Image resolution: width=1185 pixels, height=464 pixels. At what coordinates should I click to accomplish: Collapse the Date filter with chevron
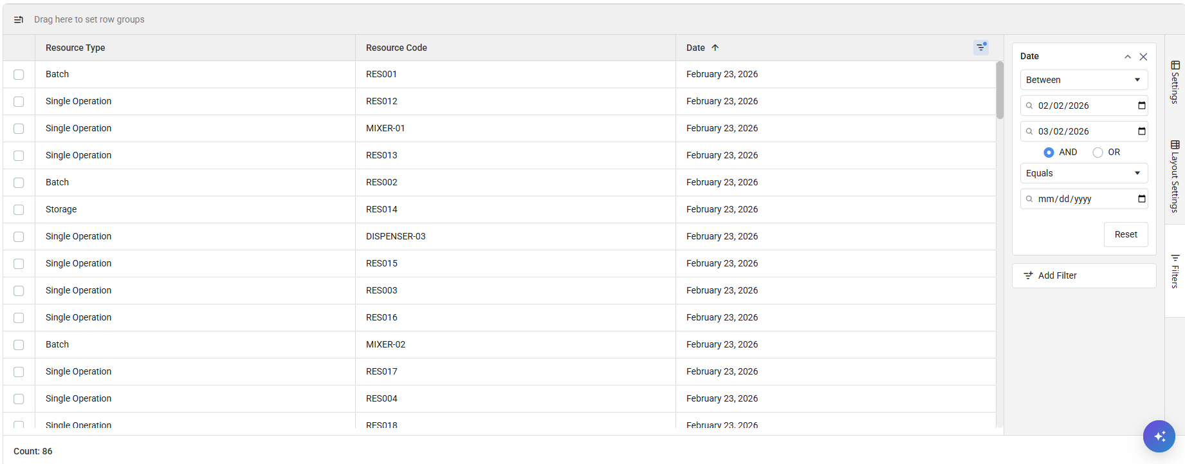tap(1127, 57)
